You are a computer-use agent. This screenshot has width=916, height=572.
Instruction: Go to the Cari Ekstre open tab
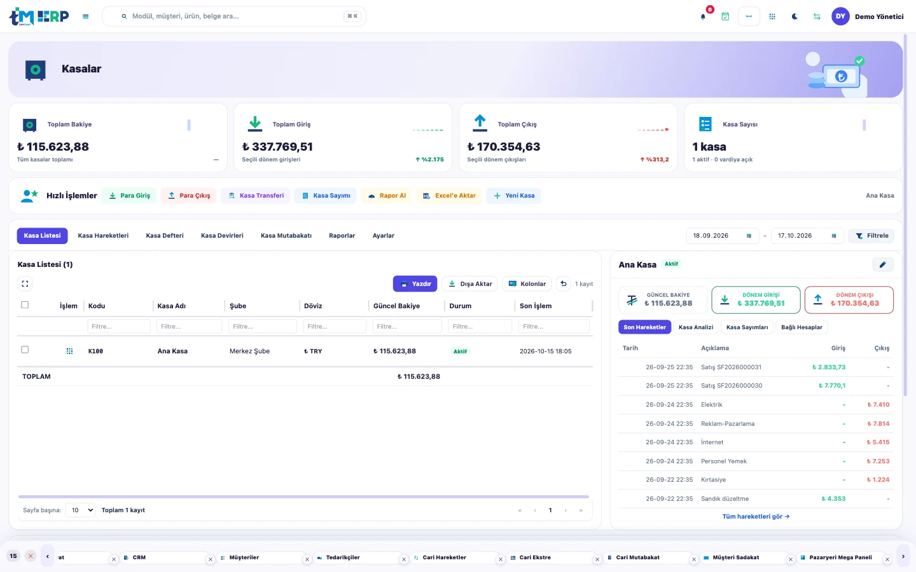pyautogui.click(x=535, y=557)
